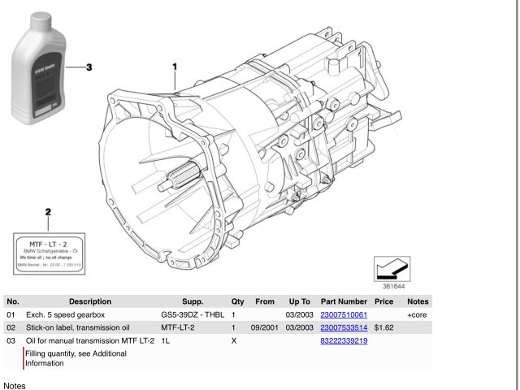Click callout number 3 beside the bottle
This screenshot has height=390, width=520.
coord(90,67)
